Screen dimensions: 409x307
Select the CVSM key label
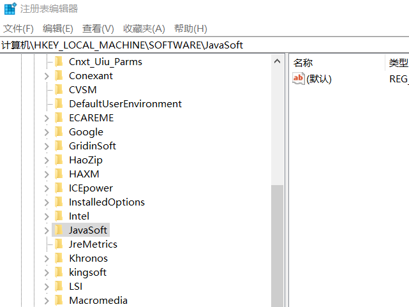pyautogui.click(x=83, y=90)
